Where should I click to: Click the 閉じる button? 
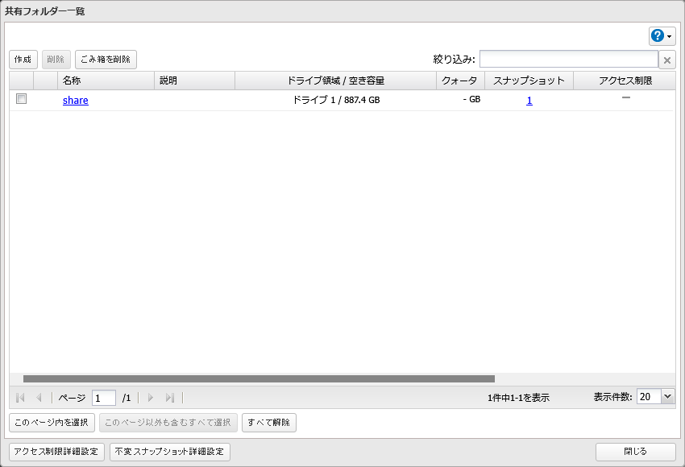(636, 453)
